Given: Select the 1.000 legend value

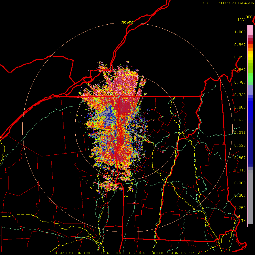Looking at the screenshot, I should [x=240, y=32].
